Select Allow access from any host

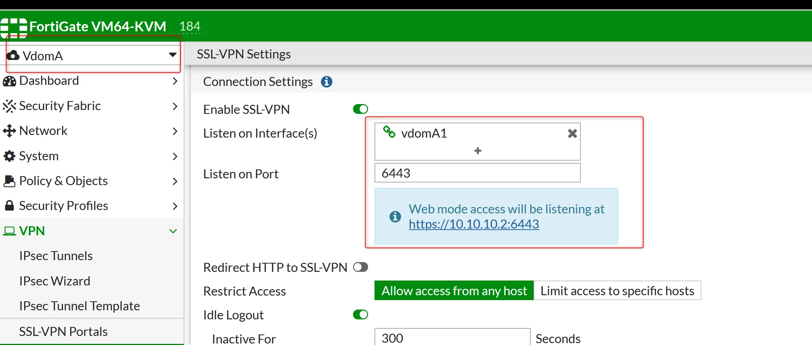tap(454, 291)
